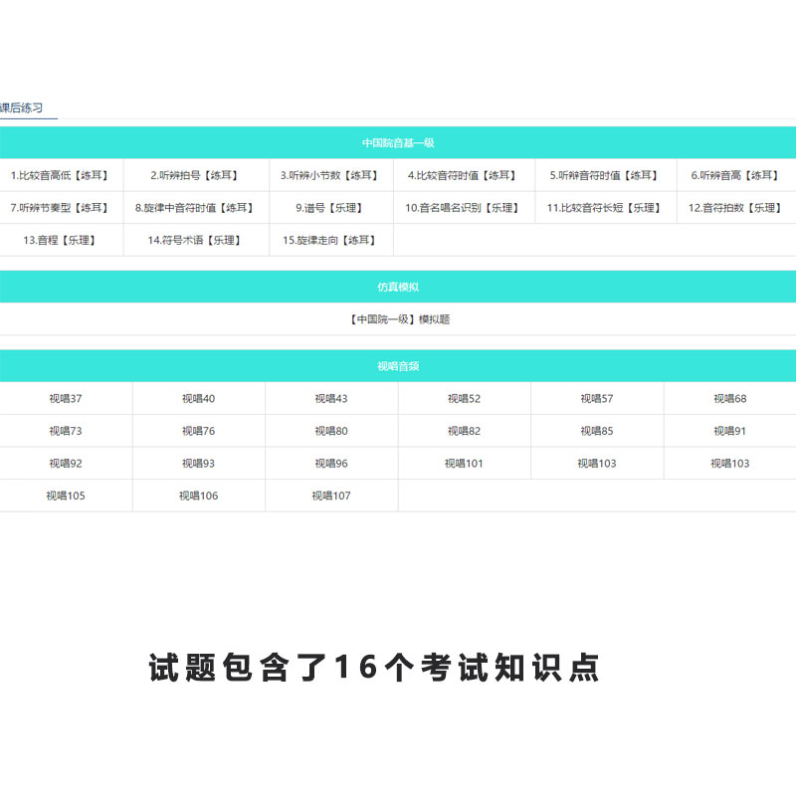The image size is (796, 796).
Task: Play audio 视唱57
Action: (x=597, y=399)
